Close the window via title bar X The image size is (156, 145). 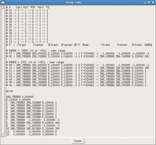pyautogui.click(x=153, y=3)
